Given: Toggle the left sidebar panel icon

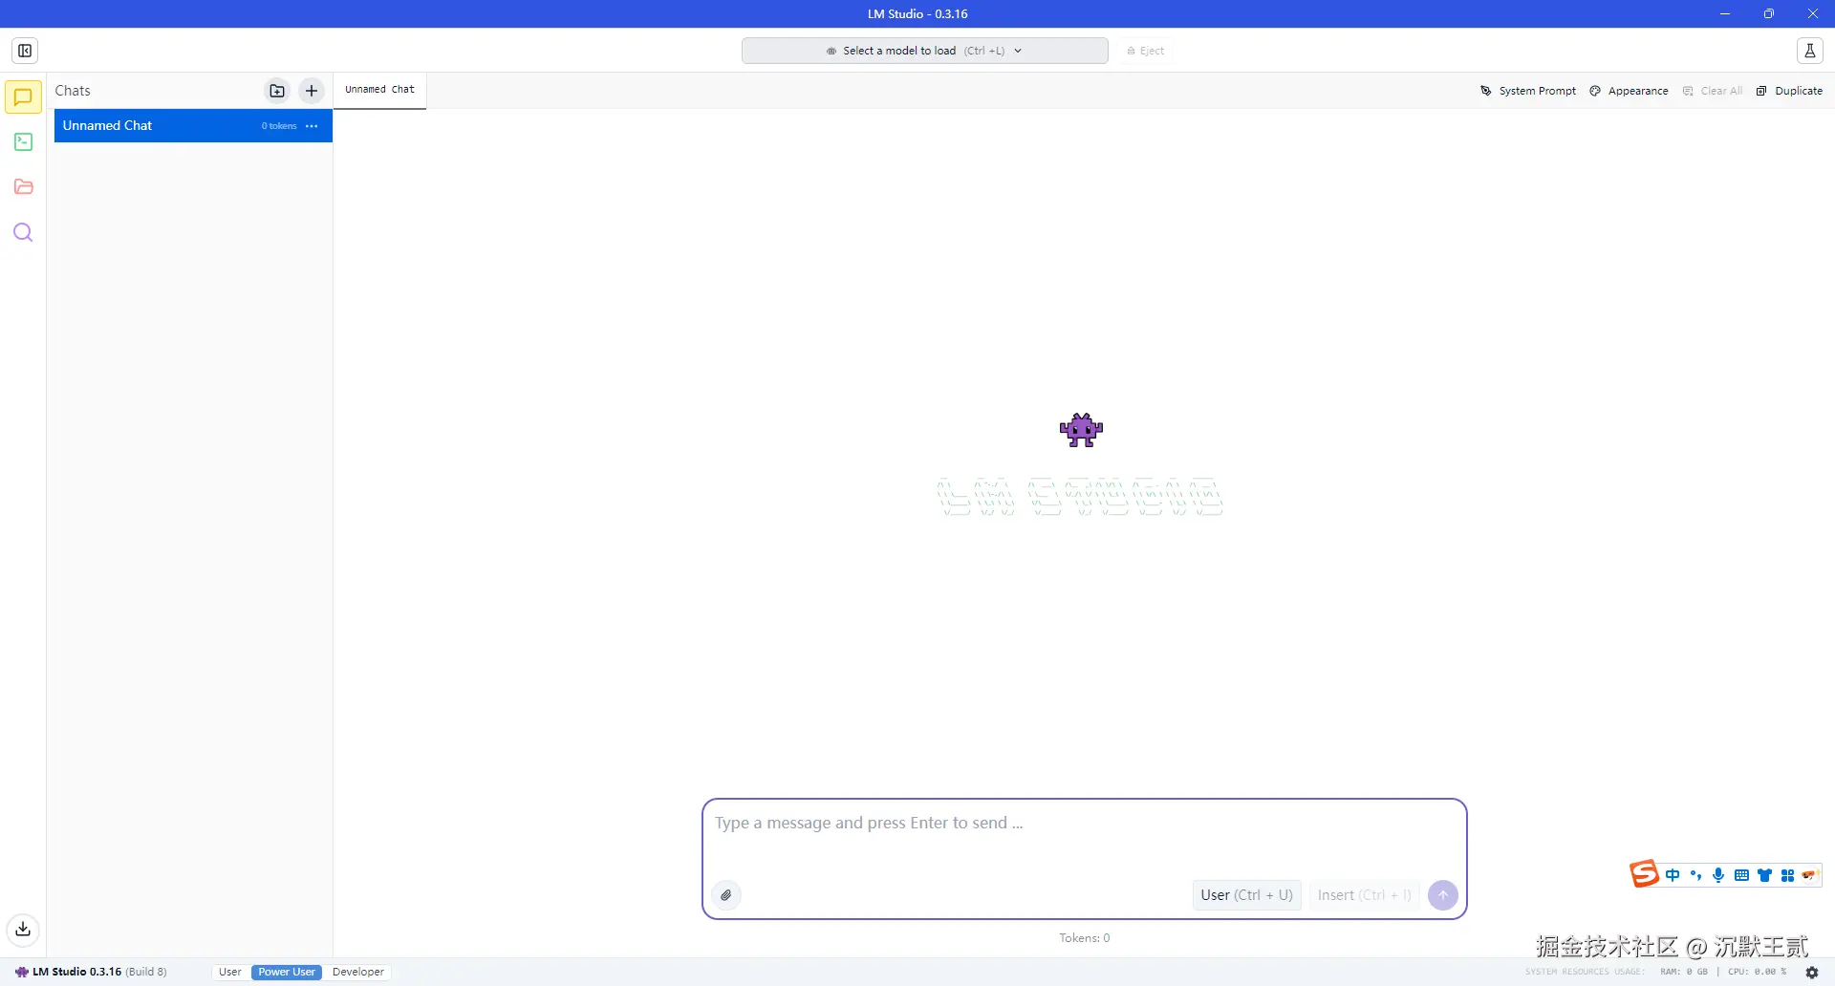Looking at the screenshot, I should coord(25,51).
